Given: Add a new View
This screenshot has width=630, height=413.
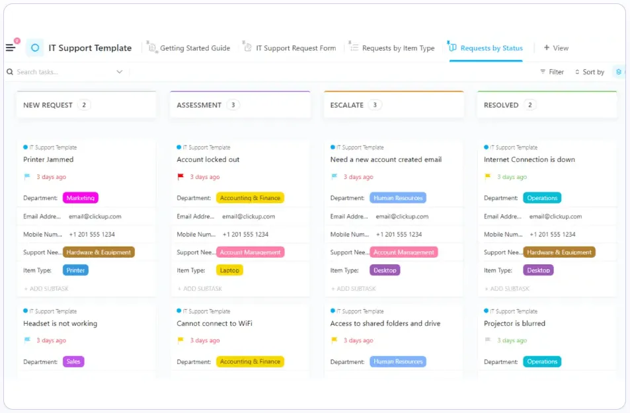Looking at the screenshot, I should tap(556, 48).
